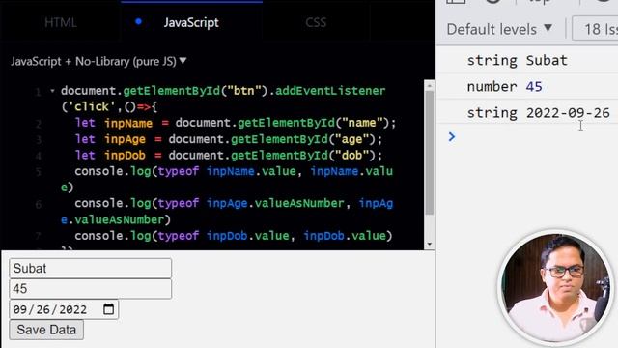Click the unsaved-changes dot on JavaScript tab
This screenshot has height=348, width=618.
coord(138,22)
